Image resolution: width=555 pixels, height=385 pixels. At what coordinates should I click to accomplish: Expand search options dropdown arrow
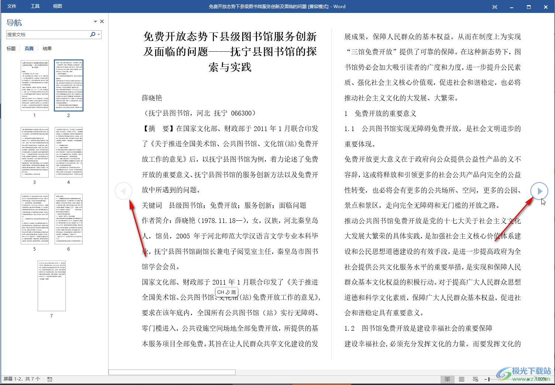click(x=99, y=35)
